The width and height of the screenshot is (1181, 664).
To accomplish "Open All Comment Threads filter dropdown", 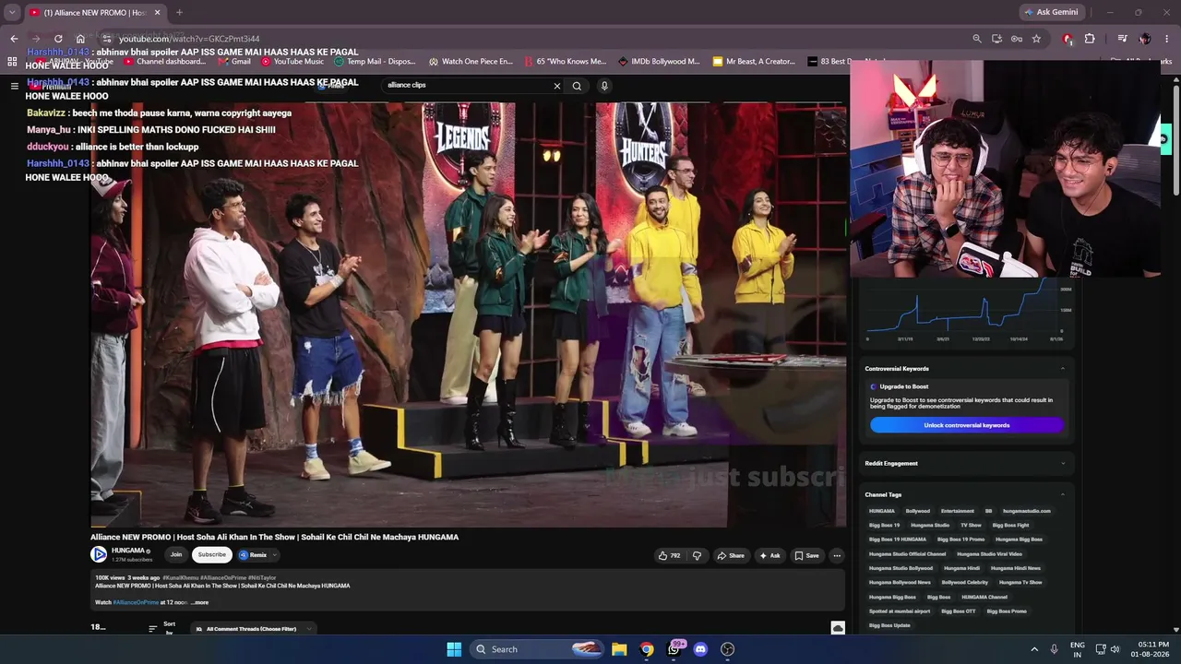I will pos(254,629).
